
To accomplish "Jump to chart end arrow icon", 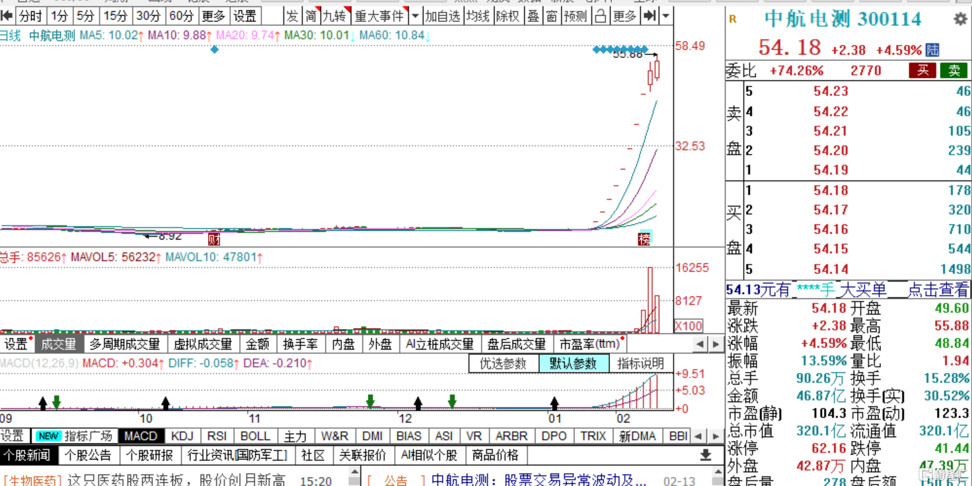I will pos(650,16).
